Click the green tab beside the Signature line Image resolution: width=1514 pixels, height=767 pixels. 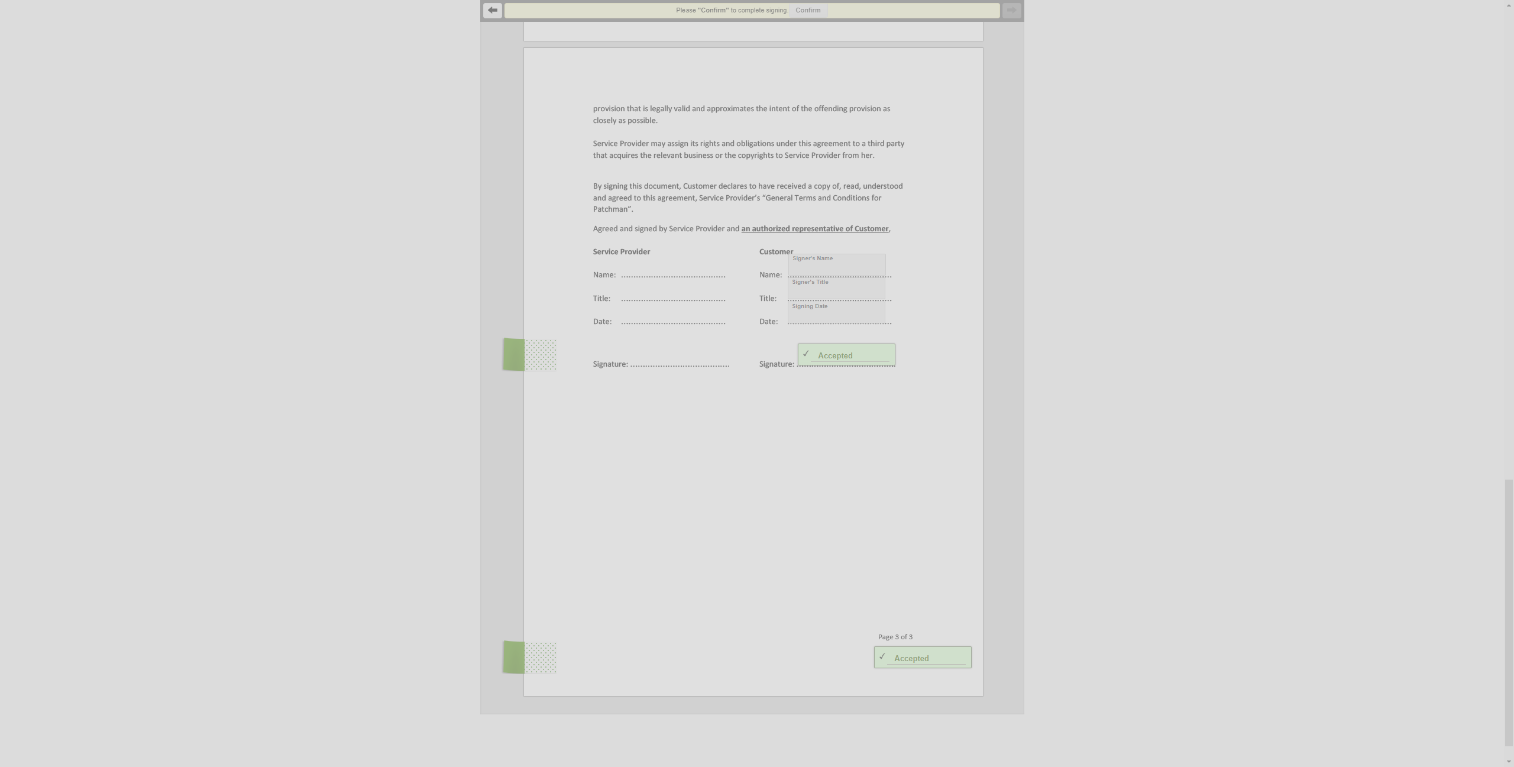click(513, 355)
